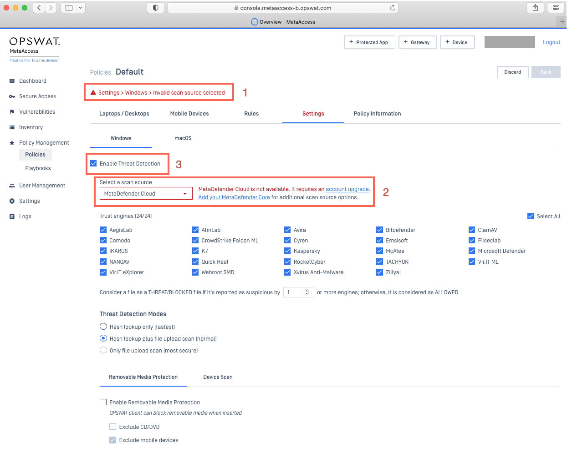Open Safari's sidebar options chevron

coord(81,8)
